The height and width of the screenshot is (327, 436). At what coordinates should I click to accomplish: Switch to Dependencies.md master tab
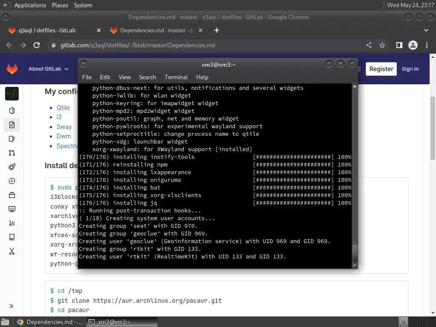[157, 30]
